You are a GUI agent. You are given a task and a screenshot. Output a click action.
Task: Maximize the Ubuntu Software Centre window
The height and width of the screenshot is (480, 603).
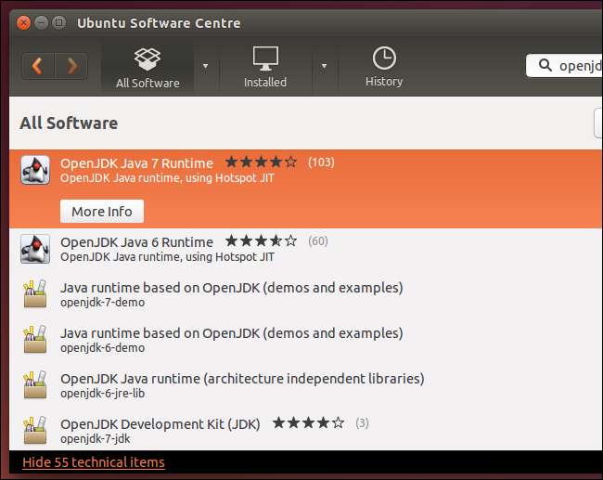[x=58, y=23]
